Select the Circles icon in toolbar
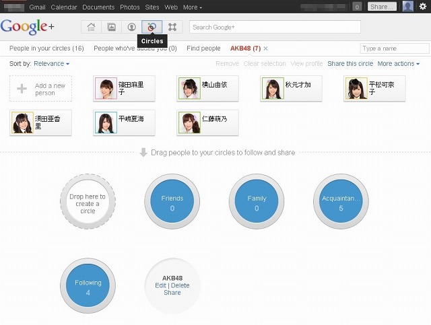Screen dimensions: 431x325 click(152, 27)
